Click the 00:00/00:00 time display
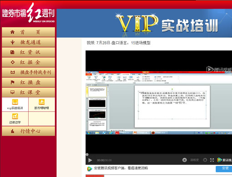This screenshot has width=232, height=177. (x=104, y=160)
